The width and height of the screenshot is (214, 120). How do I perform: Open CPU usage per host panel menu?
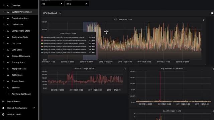point(203,20)
